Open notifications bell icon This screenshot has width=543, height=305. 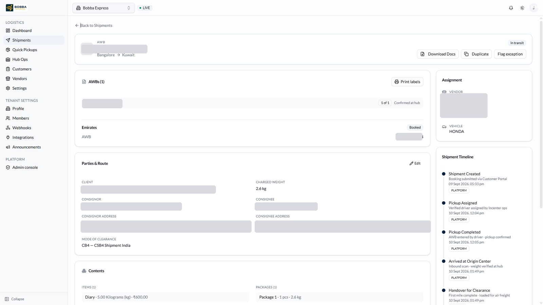coord(511,8)
